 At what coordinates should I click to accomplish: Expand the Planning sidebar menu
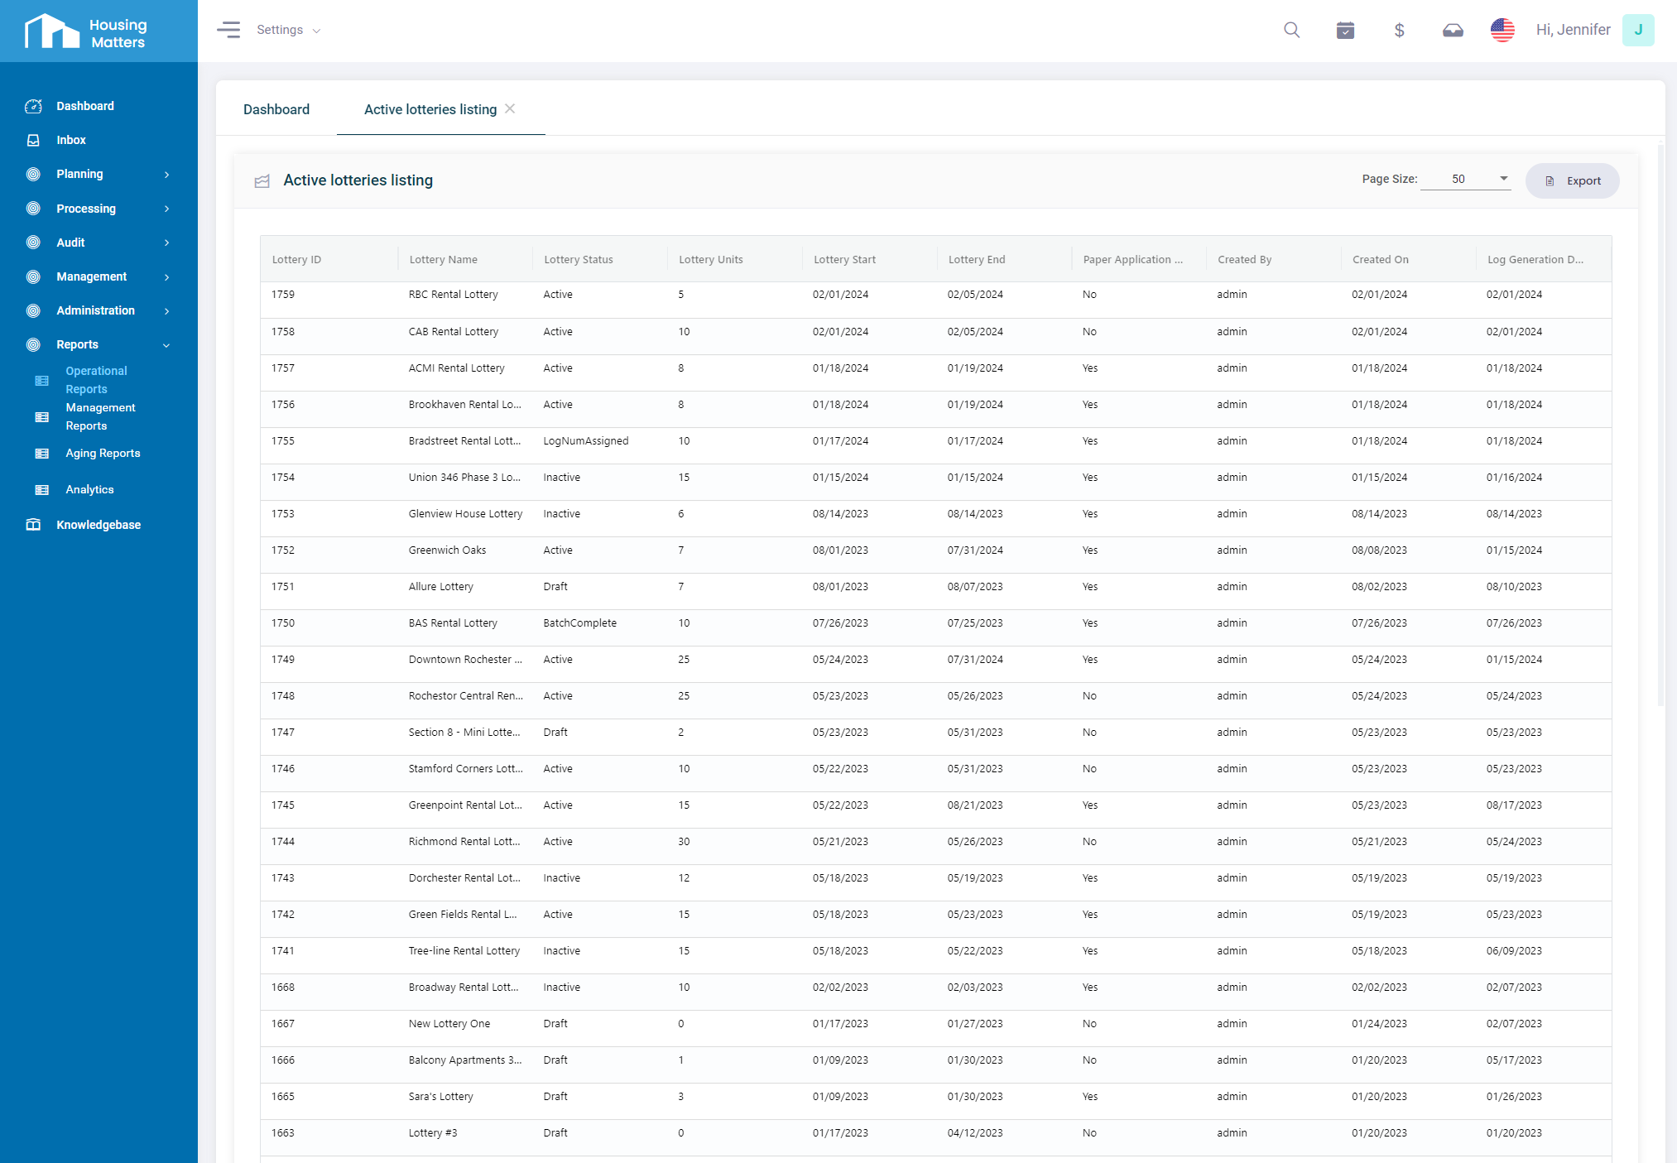click(79, 174)
